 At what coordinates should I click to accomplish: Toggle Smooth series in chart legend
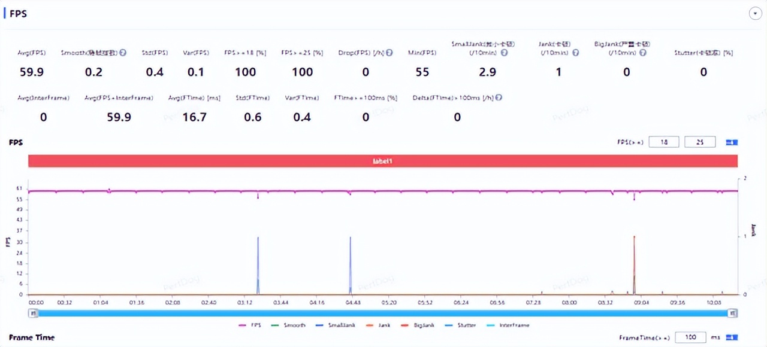(289, 325)
